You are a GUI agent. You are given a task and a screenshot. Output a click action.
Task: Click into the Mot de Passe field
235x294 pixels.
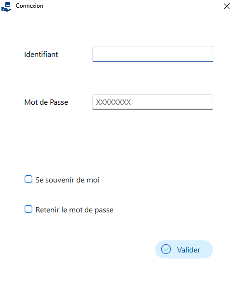pyautogui.click(x=152, y=102)
